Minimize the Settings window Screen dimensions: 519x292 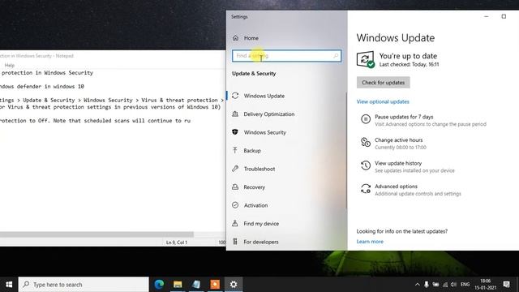click(x=487, y=16)
